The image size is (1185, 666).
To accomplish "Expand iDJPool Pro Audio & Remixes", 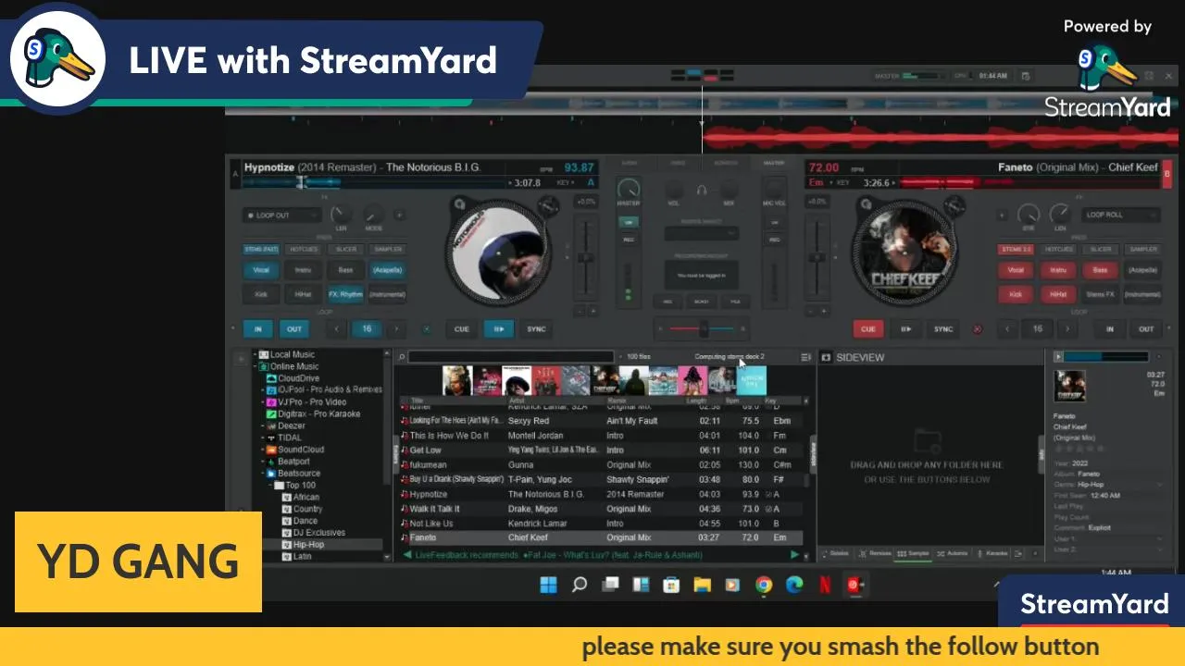I will coord(262,389).
